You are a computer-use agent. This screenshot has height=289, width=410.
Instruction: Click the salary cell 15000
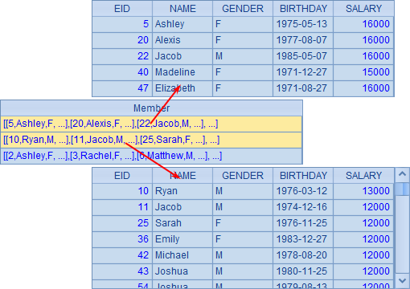363,72
